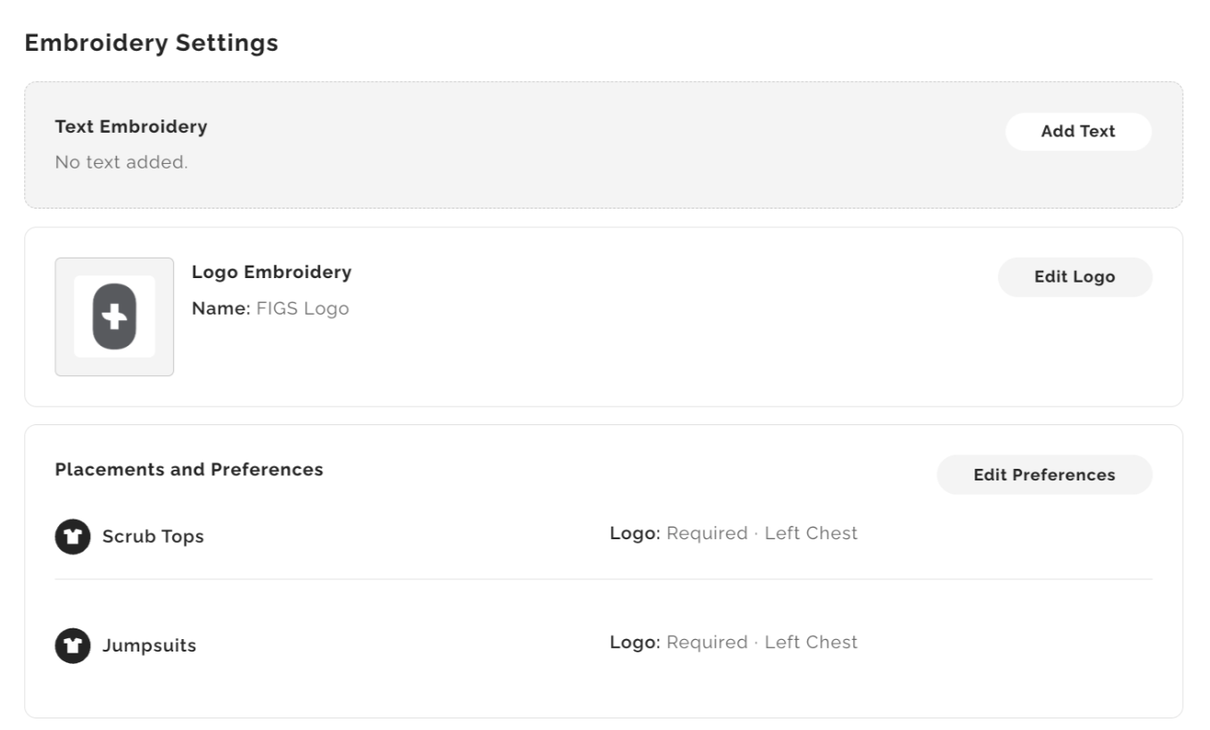The image size is (1210, 730).
Task: Open Edit Preferences for placements
Action: [x=1044, y=475]
